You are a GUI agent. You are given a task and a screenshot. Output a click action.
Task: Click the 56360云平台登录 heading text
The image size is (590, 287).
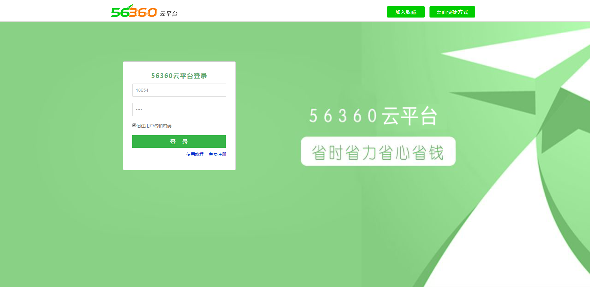[179, 76]
